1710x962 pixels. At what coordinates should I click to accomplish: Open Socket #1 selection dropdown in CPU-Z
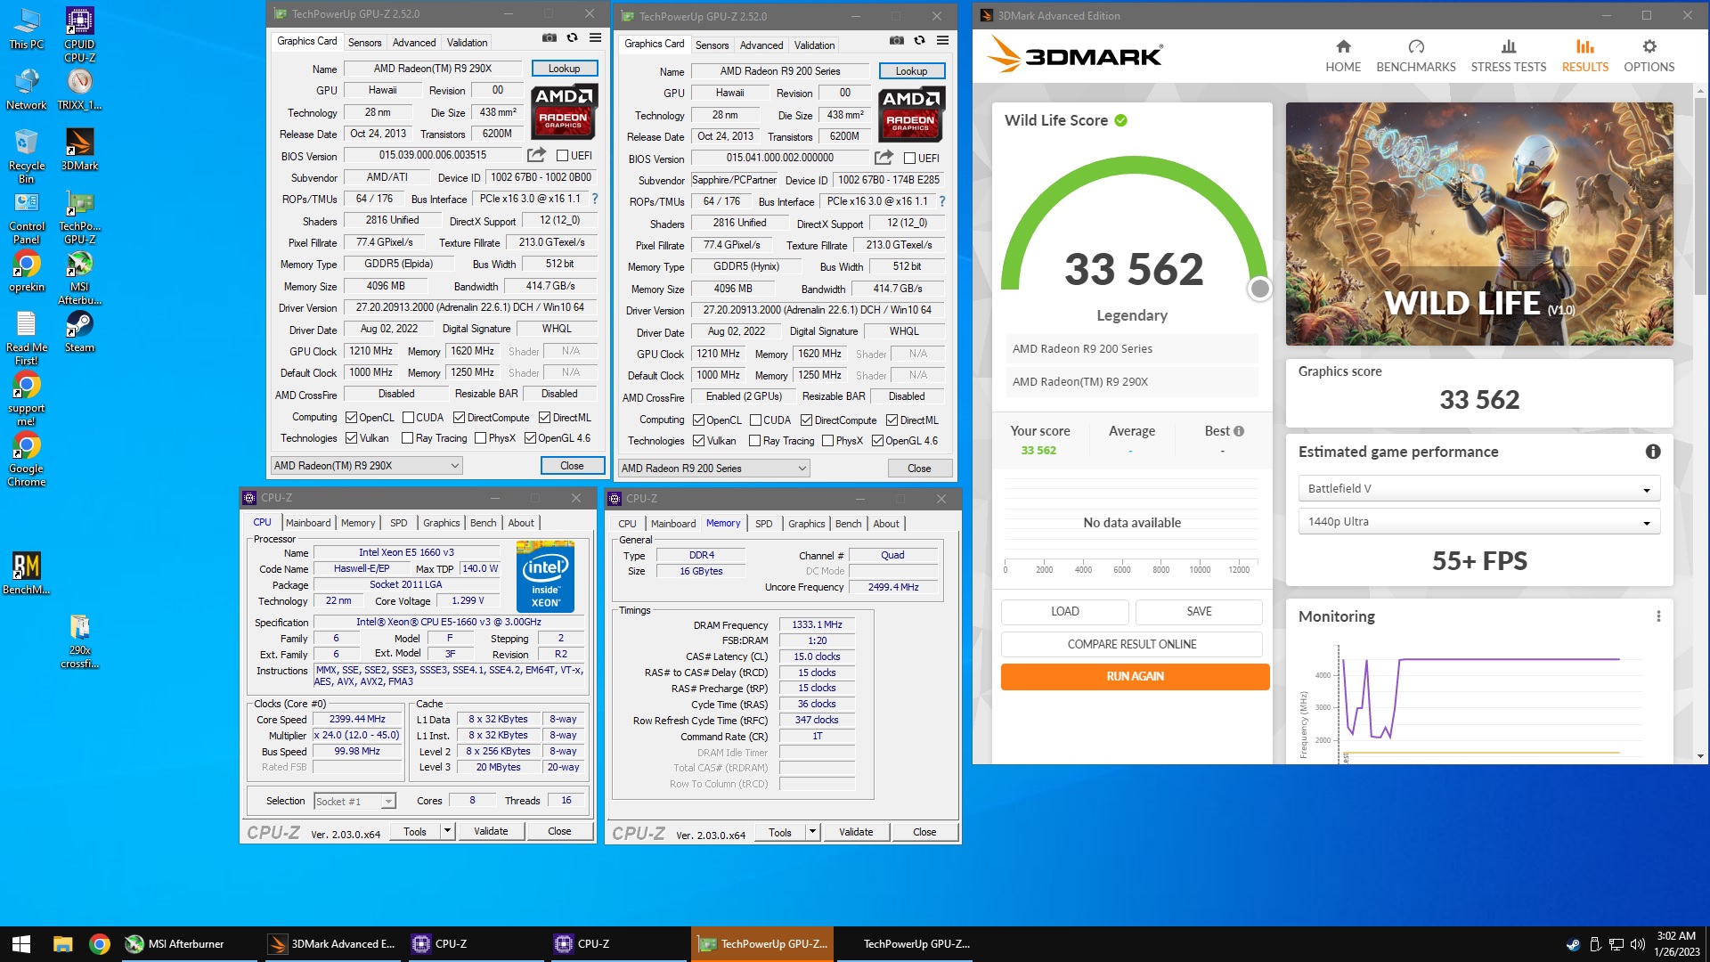pos(354,802)
